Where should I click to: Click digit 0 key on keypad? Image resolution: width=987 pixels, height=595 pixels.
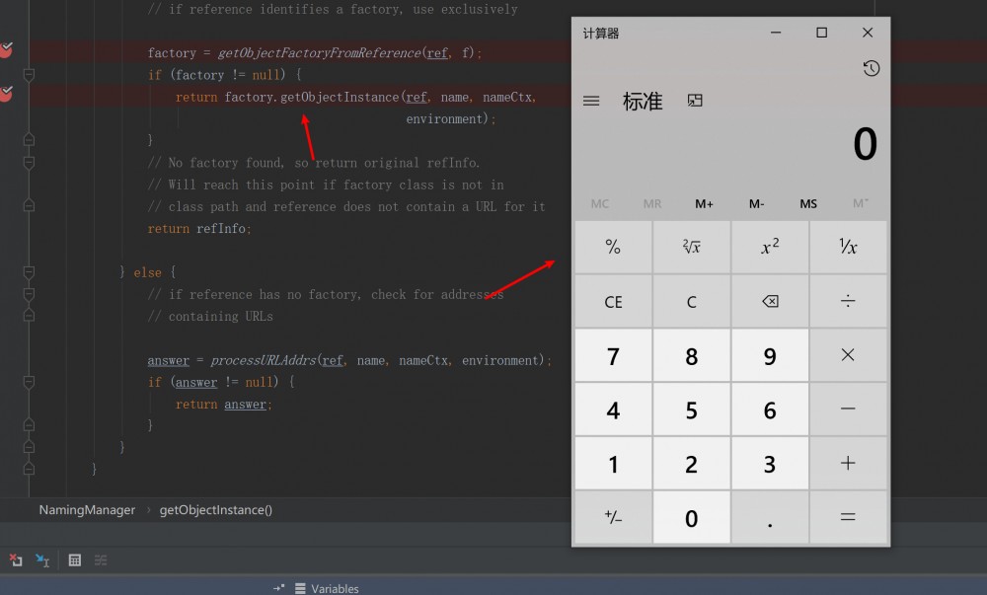click(691, 518)
